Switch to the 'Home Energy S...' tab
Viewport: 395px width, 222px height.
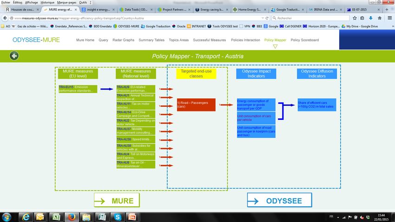coord(250,10)
